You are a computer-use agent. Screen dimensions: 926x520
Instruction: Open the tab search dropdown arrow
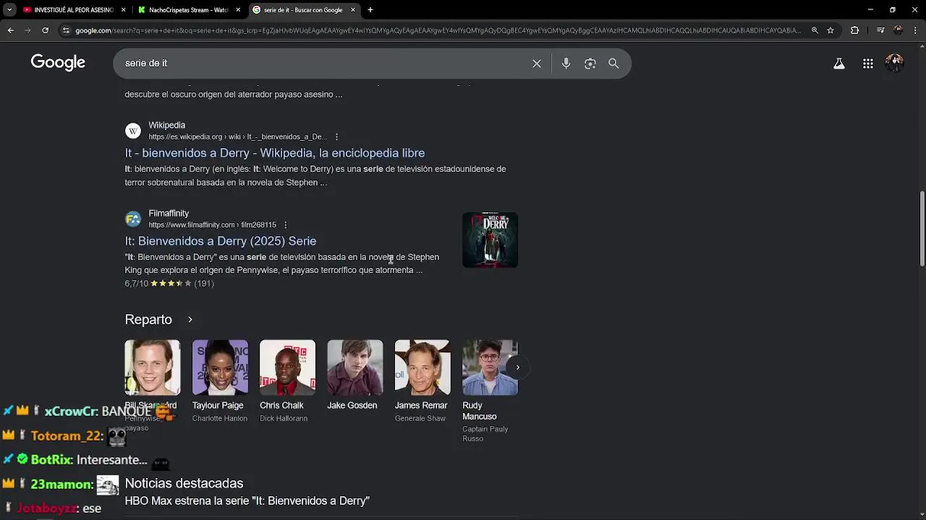point(9,10)
